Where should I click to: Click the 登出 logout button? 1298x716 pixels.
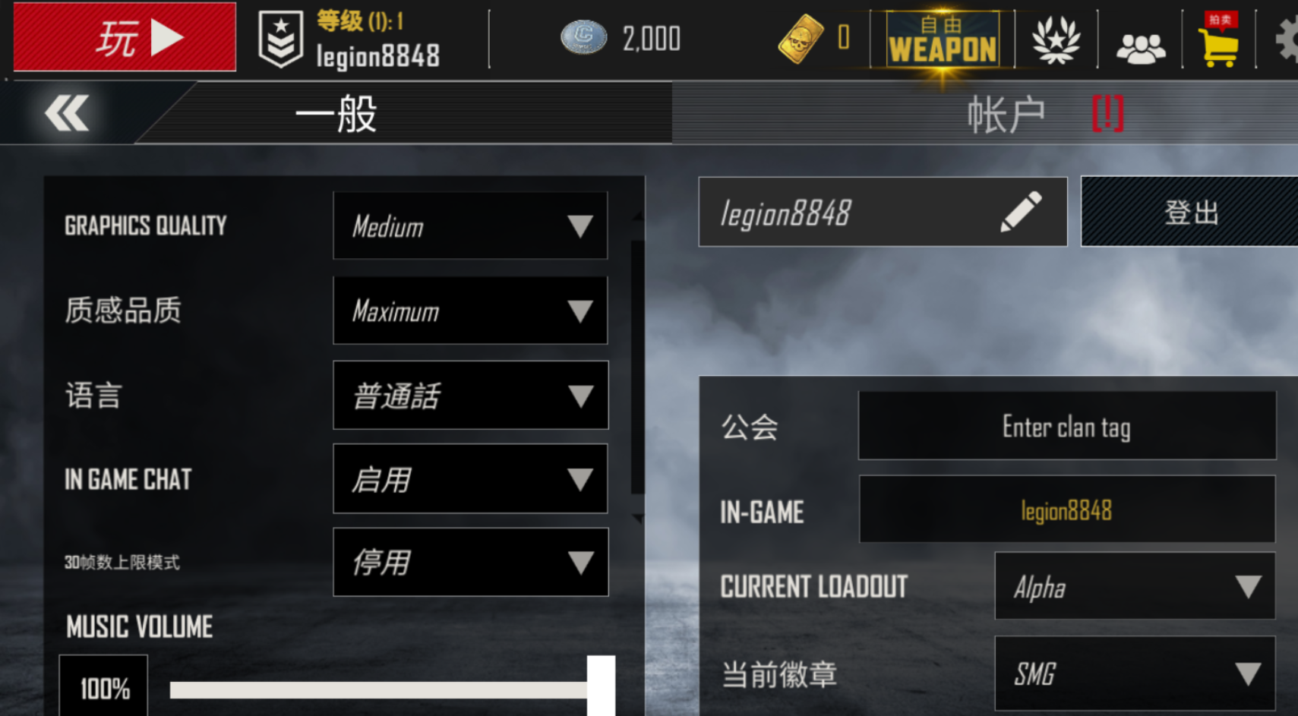coord(1189,212)
